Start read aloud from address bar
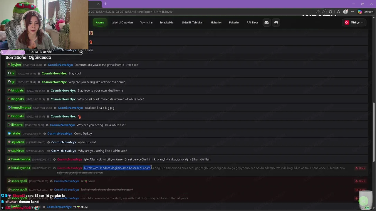This screenshot has width=376, height=211. [318, 12]
